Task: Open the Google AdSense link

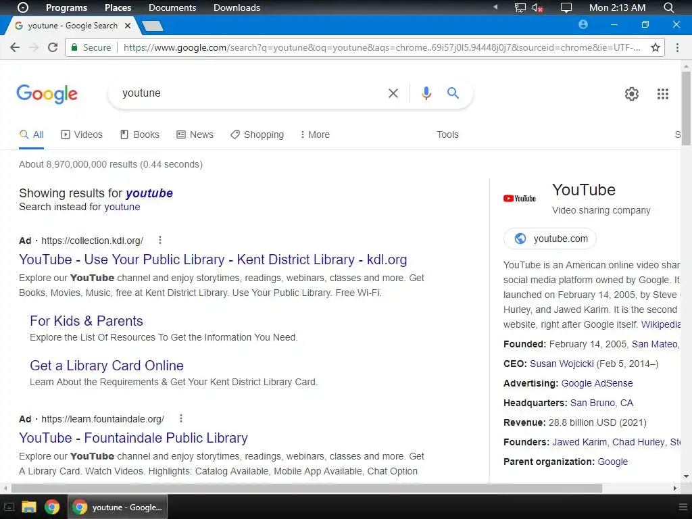Action: point(597,383)
